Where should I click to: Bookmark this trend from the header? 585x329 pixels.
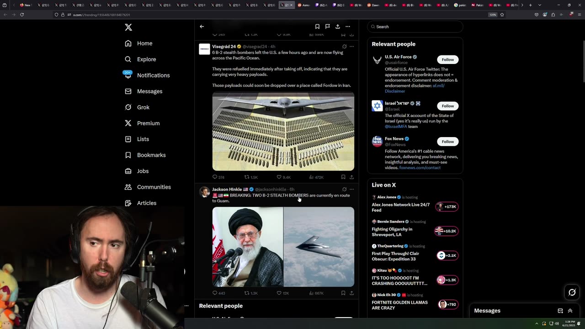coord(317,27)
